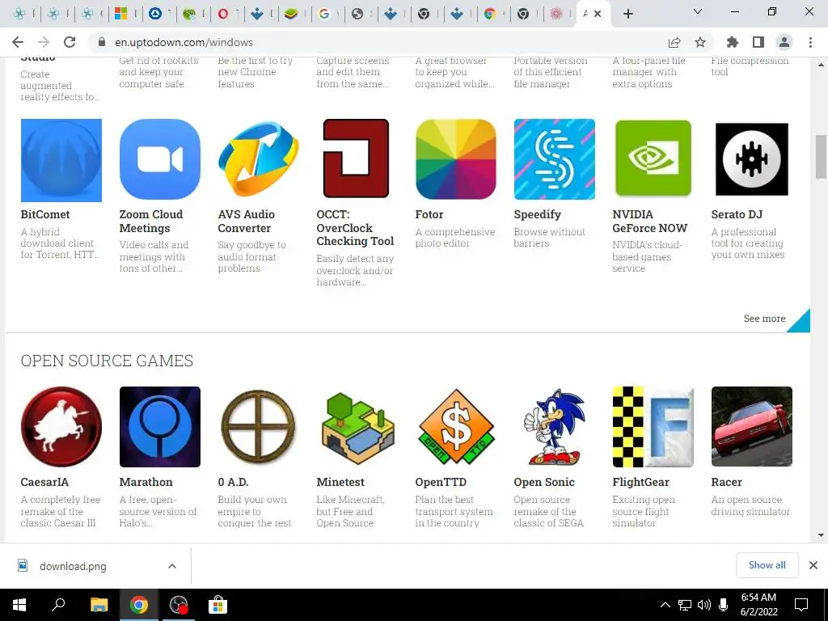Reload the page with the refresh icon
The height and width of the screenshot is (621, 828).
coord(70,42)
